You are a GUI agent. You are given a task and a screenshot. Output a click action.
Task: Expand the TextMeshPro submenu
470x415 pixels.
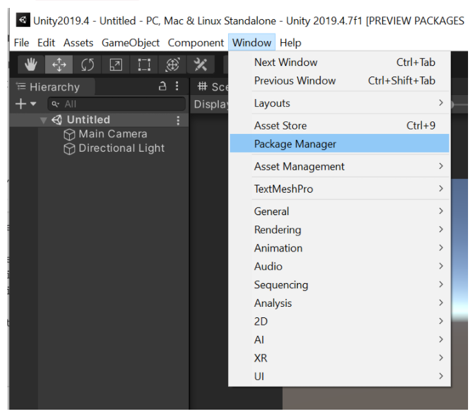(339, 189)
